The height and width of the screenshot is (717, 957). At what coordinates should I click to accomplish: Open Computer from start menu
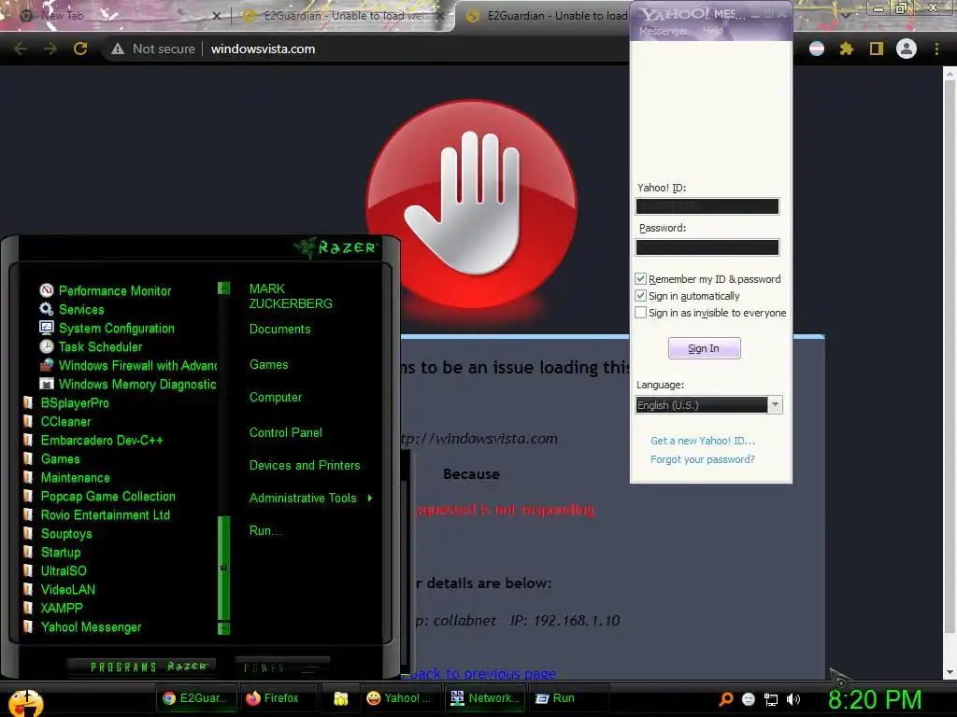coord(276,398)
